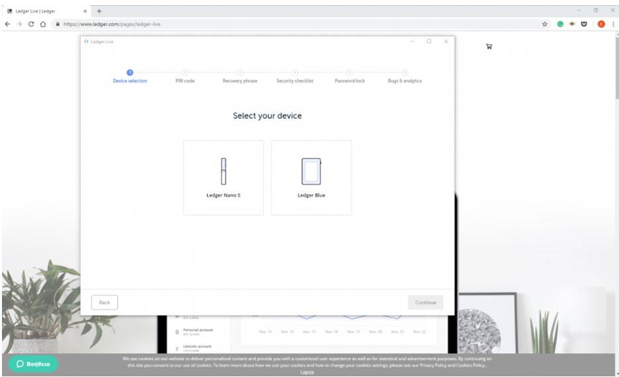Maximize the Ledger Live app window
The image size is (619, 377).
click(x=429, y=42)
